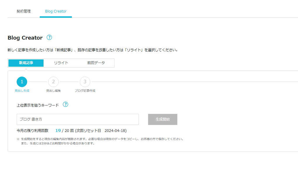Click the help icon beside Blog Creator heading

click(x=49, y=38)
